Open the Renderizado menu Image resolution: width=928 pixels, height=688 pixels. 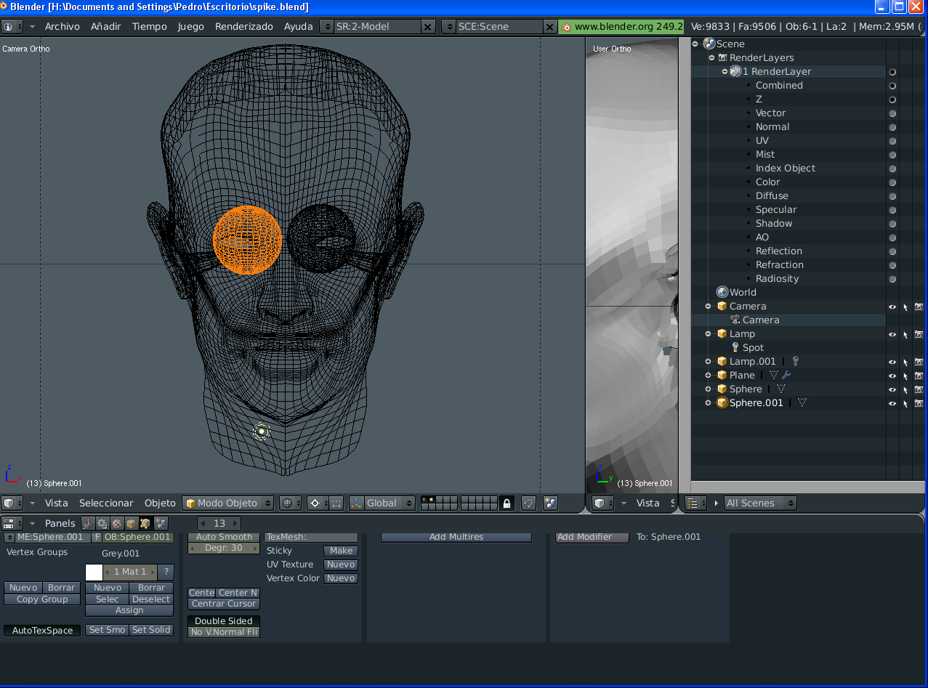click(x=244, y=26)
